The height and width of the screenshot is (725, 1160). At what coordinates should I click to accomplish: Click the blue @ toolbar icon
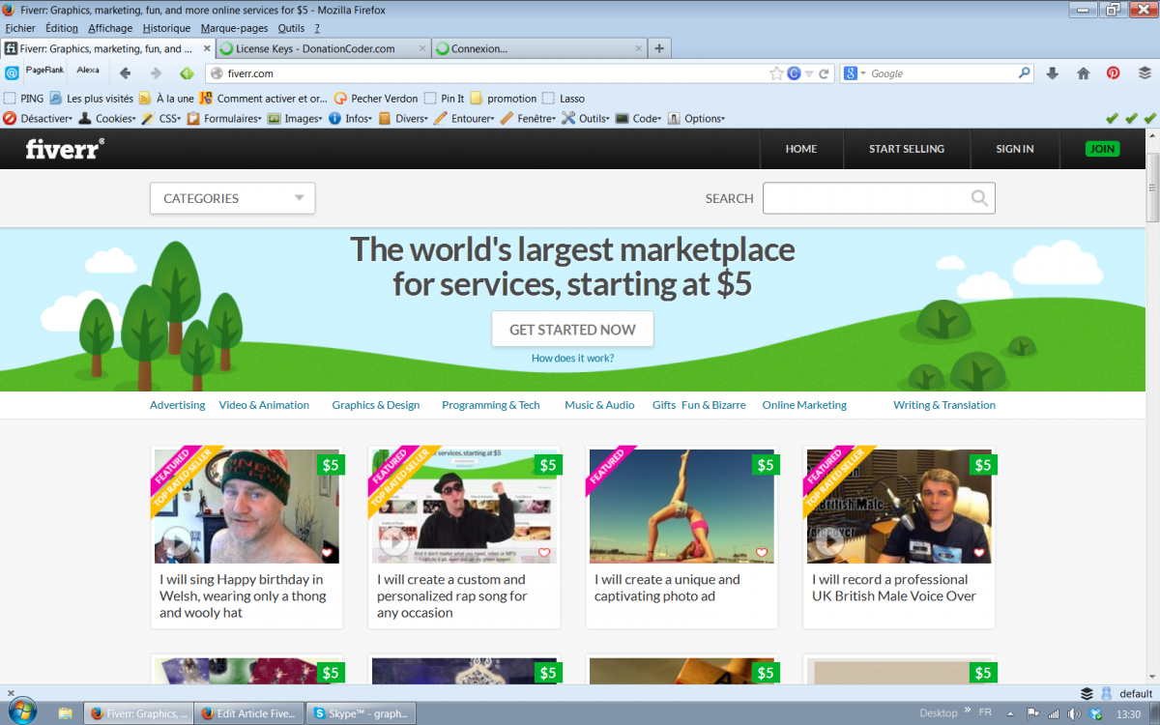pyautogui.click(x=12, y=73)
